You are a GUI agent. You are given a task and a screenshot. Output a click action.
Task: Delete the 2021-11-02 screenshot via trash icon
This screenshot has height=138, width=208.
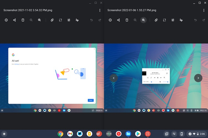pyautogui.click(x=23, y=20)
